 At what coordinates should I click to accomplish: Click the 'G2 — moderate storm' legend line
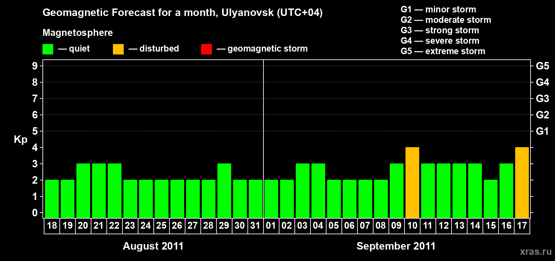tap(446, 20)
